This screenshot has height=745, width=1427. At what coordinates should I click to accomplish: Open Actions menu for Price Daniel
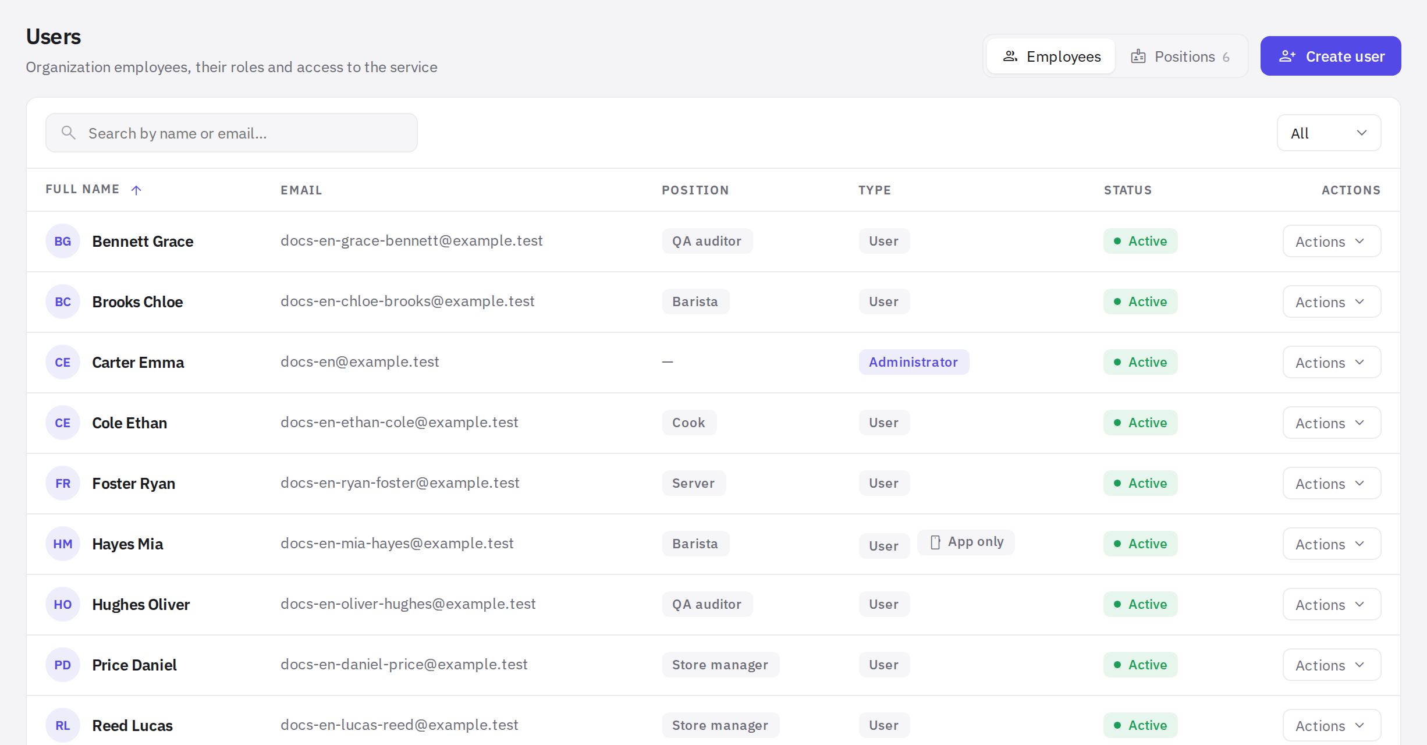click(x=1332, y=665)
